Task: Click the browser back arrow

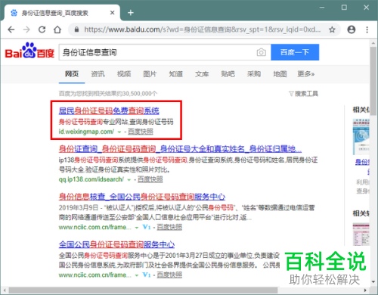Action: (x=11, y=29)
